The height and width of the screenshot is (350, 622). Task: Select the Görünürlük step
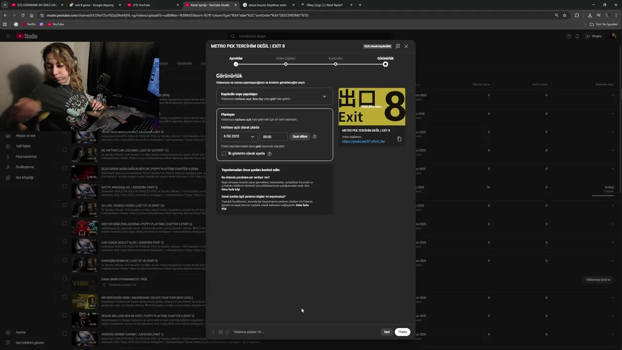point(385,61)
